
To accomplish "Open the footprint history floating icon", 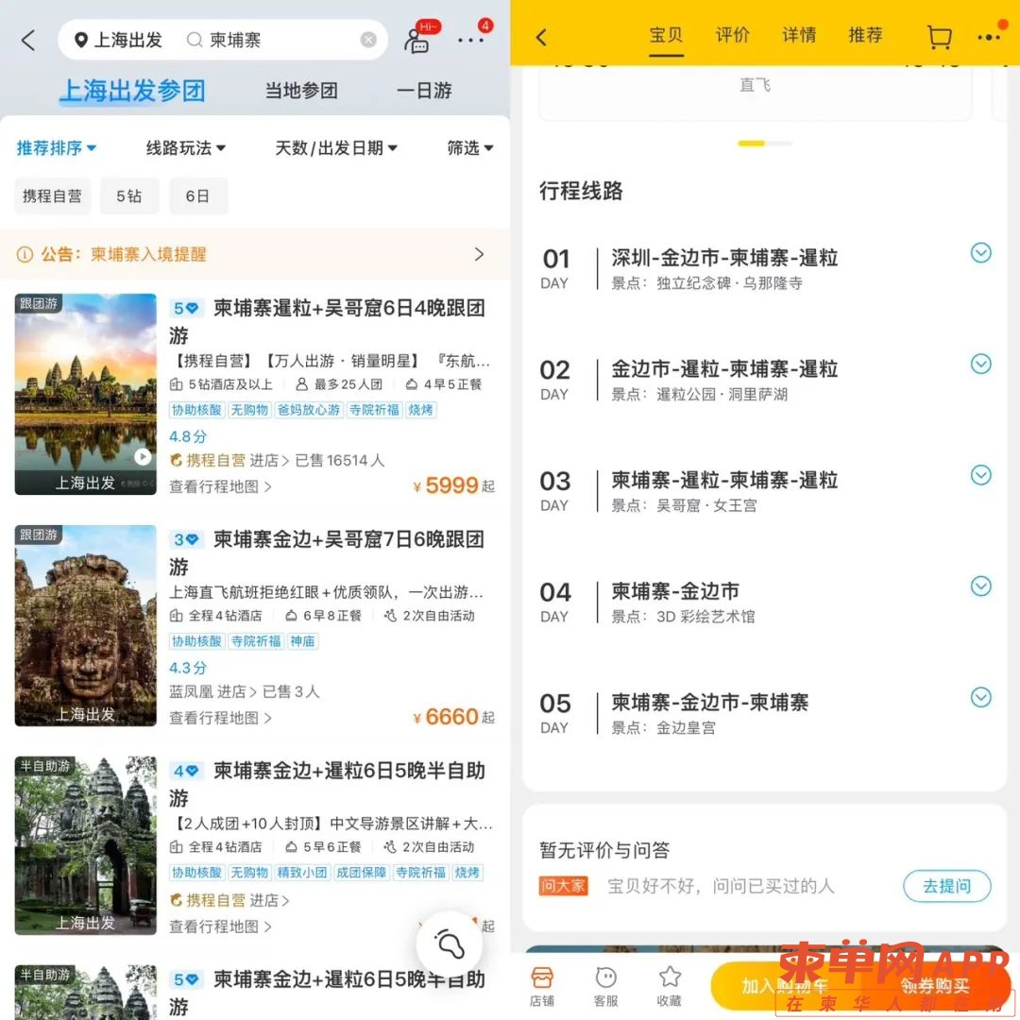I will (x=450, y=943).
